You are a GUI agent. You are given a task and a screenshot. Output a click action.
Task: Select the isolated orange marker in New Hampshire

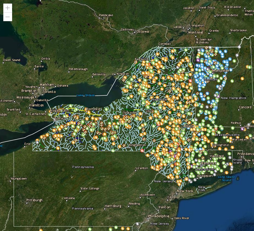(242, 79)
